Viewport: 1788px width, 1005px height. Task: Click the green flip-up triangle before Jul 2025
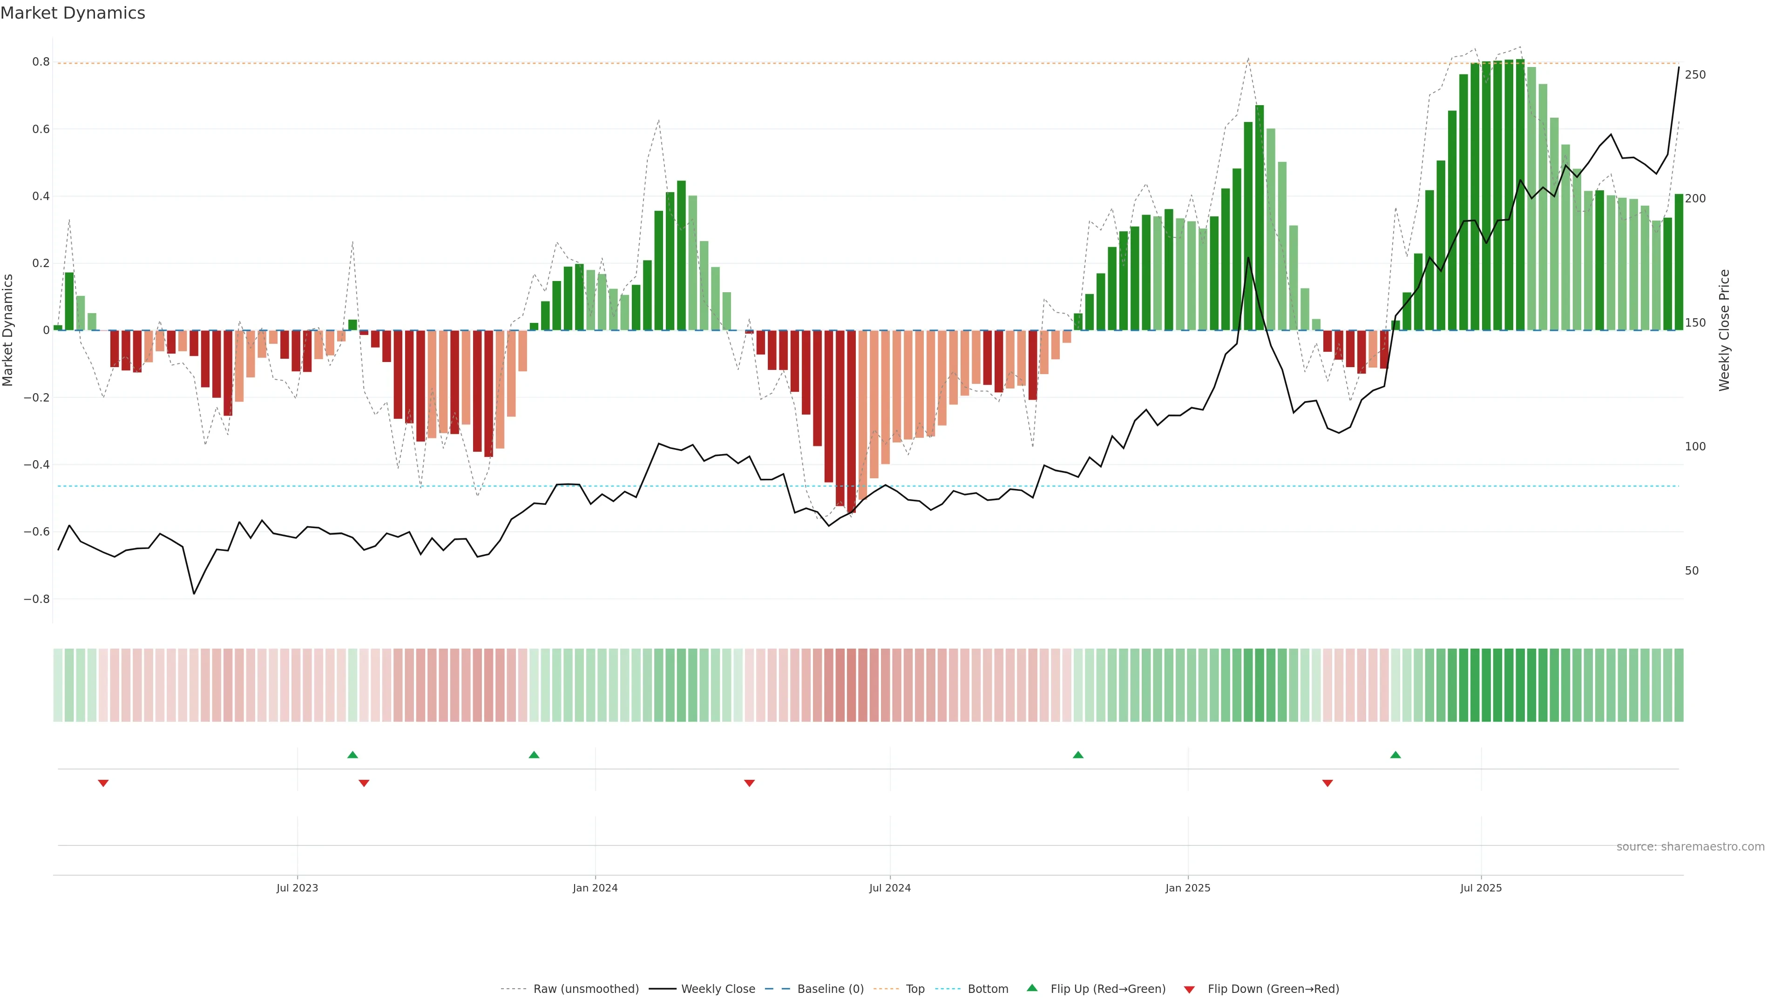tap(1395, 755)
